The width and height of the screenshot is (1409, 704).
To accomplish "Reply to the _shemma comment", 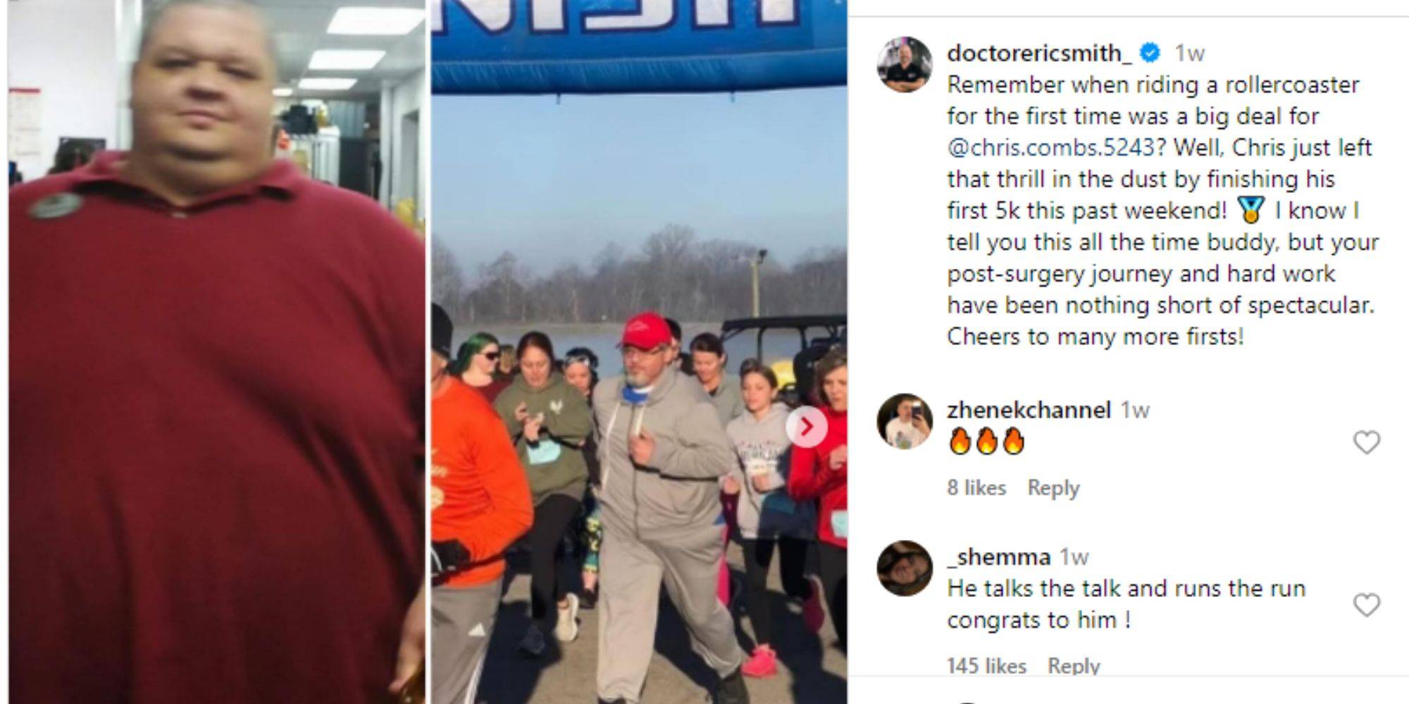I will tap(1074, 665).
